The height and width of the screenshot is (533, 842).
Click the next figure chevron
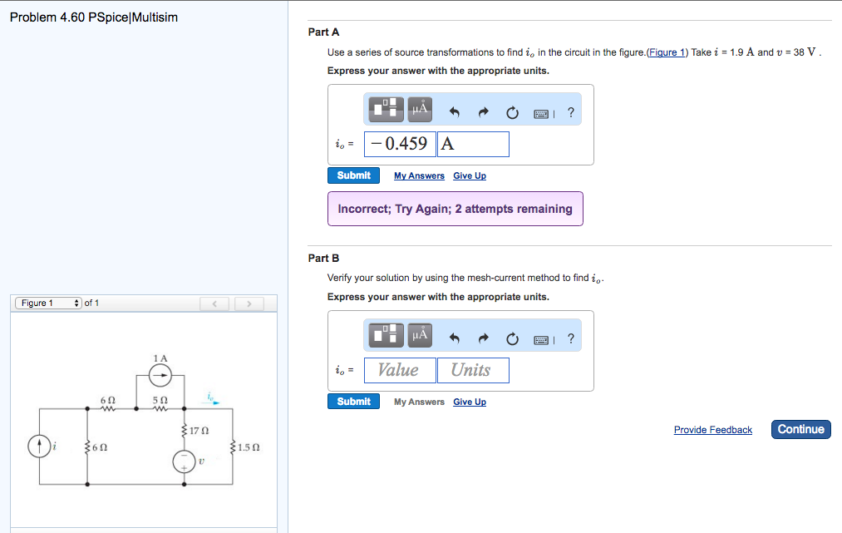pos(249,303)
